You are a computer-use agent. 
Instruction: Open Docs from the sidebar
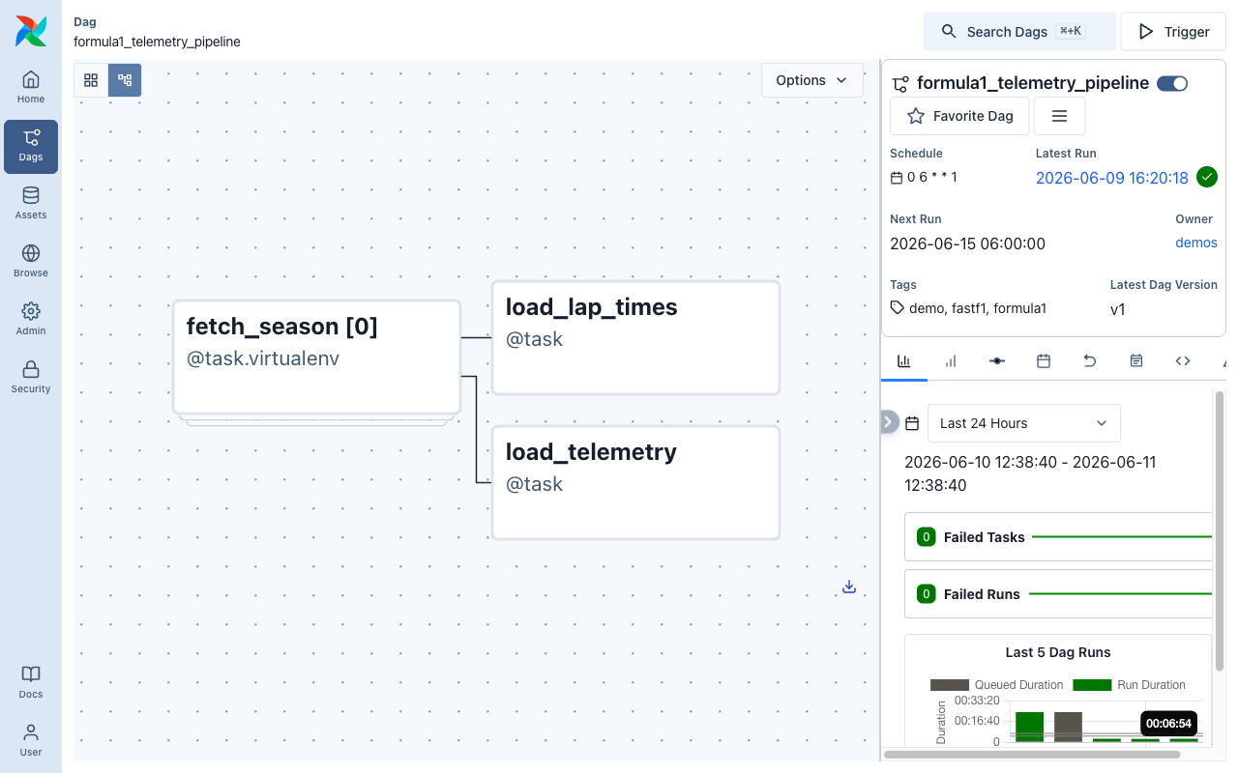[x=31, y=683]
